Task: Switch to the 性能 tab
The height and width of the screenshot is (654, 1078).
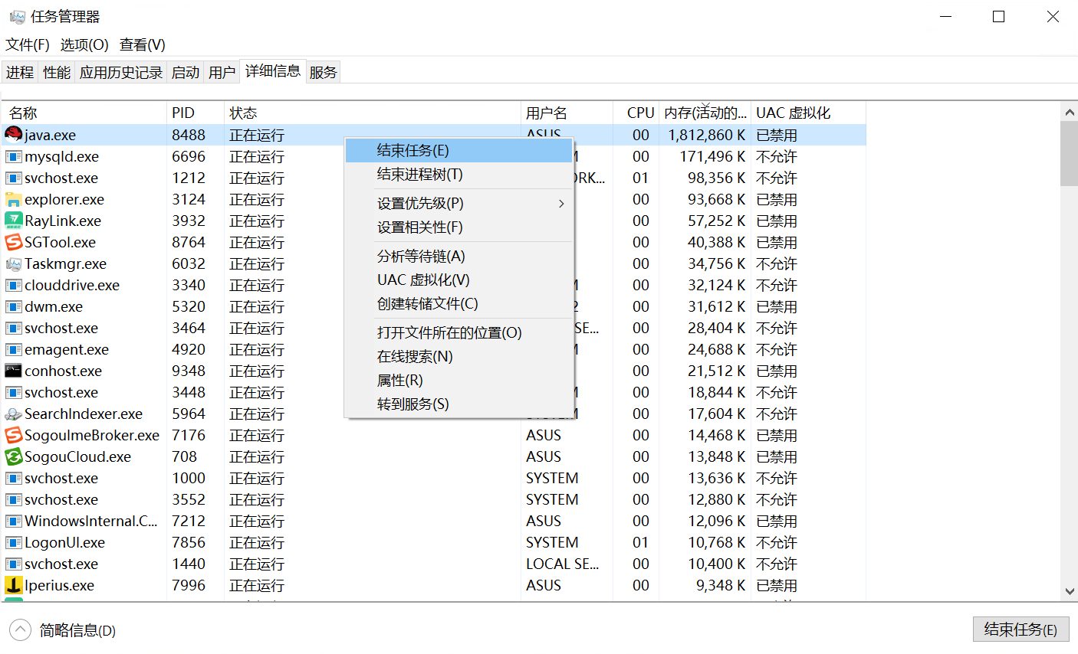Action: [57, 73]
